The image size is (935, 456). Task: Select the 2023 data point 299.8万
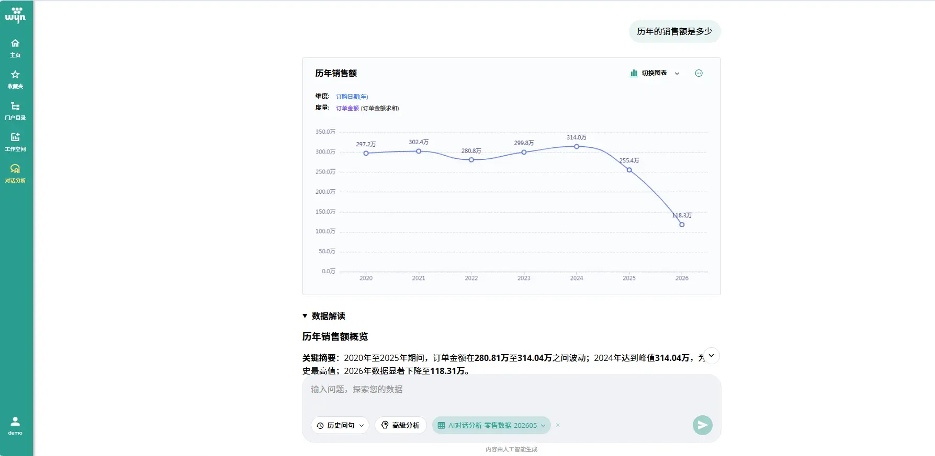click(524, 153)
